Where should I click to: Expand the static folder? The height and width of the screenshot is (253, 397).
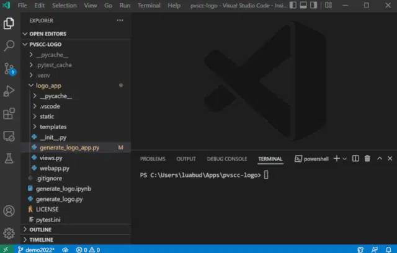pyautogui.click(x=76, y=117)
